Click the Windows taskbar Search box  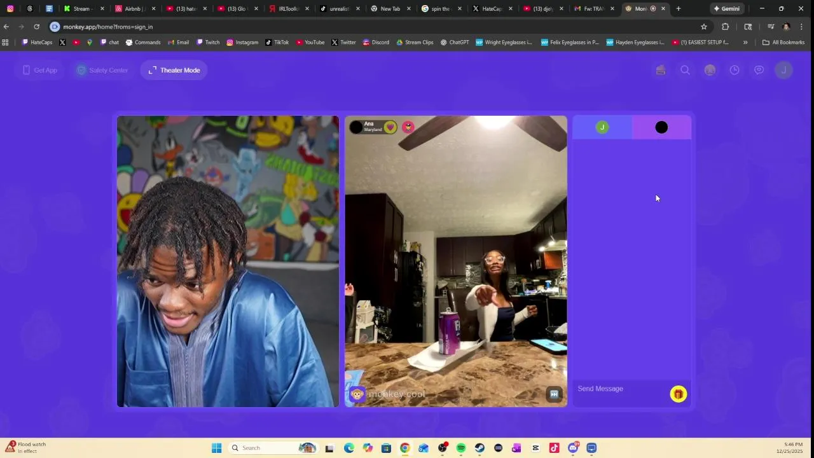click(x=273, y=448)
